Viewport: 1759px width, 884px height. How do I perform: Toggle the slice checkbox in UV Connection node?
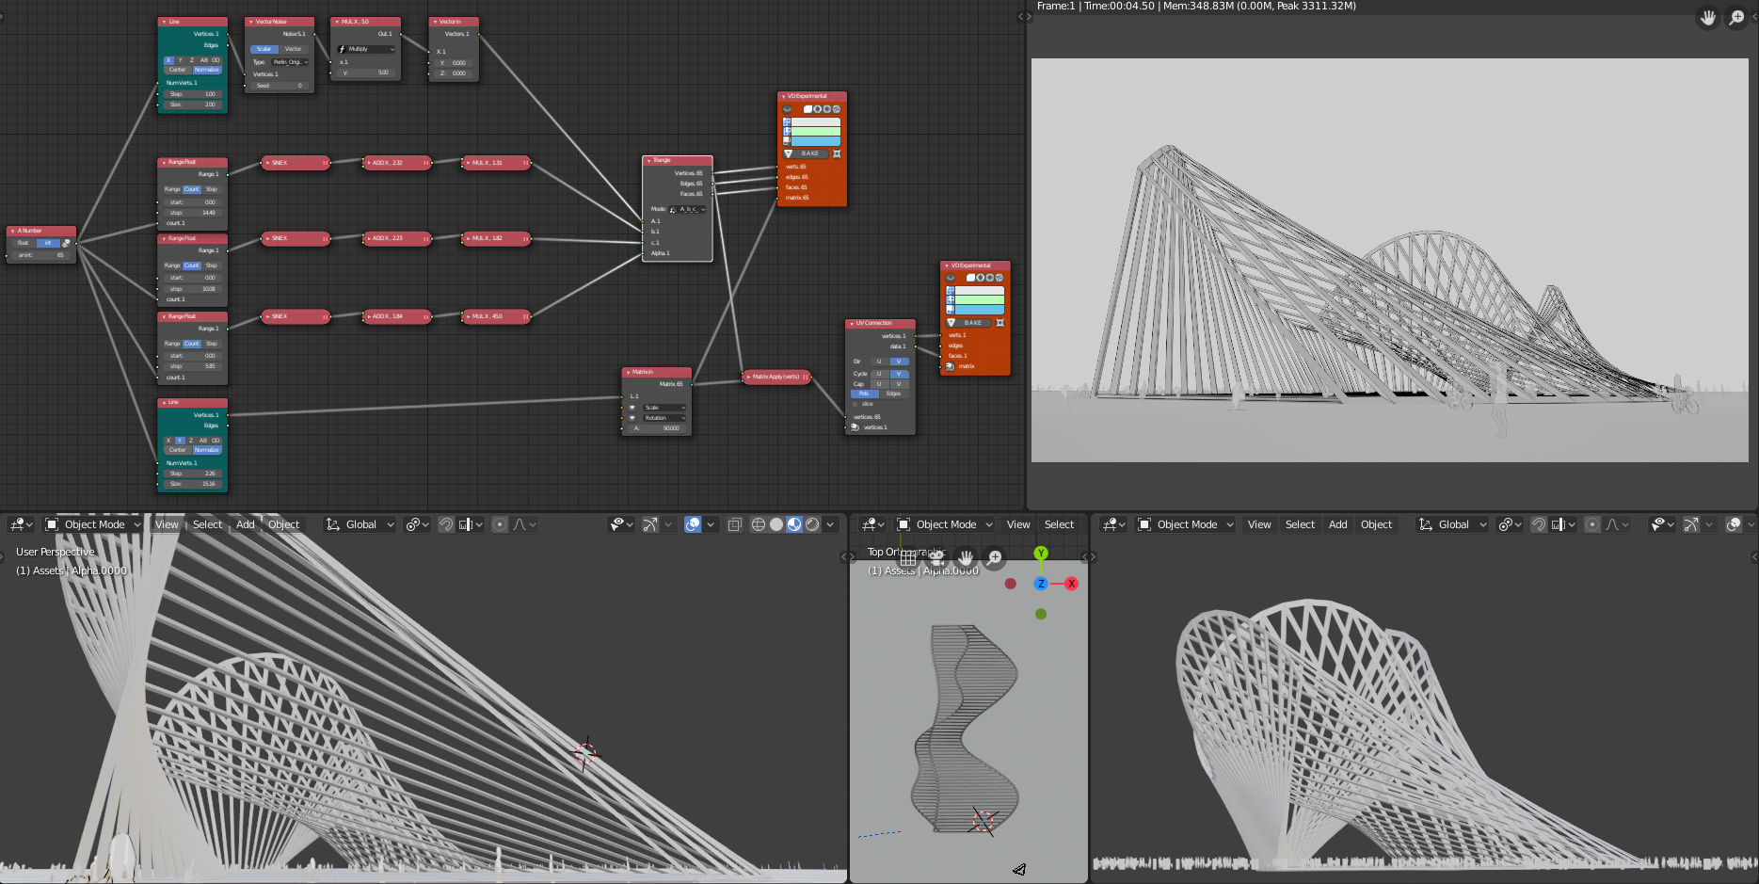(856, 404)
